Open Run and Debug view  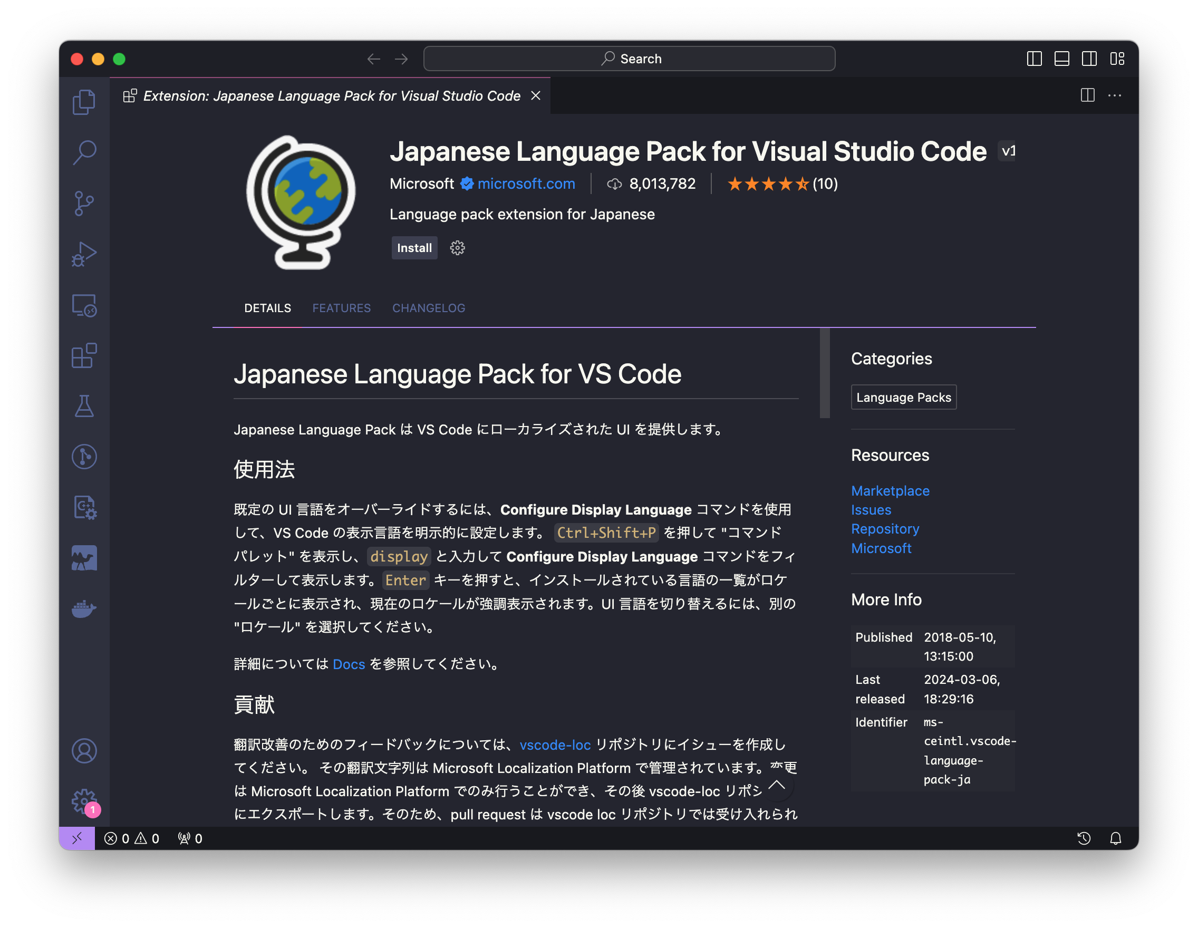84,255
